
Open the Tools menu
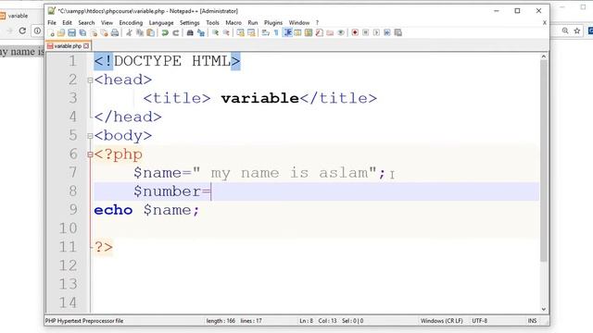click(x=212, y=22)
